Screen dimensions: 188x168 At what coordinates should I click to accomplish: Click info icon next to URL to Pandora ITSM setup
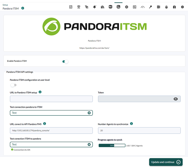click(40, 92)
